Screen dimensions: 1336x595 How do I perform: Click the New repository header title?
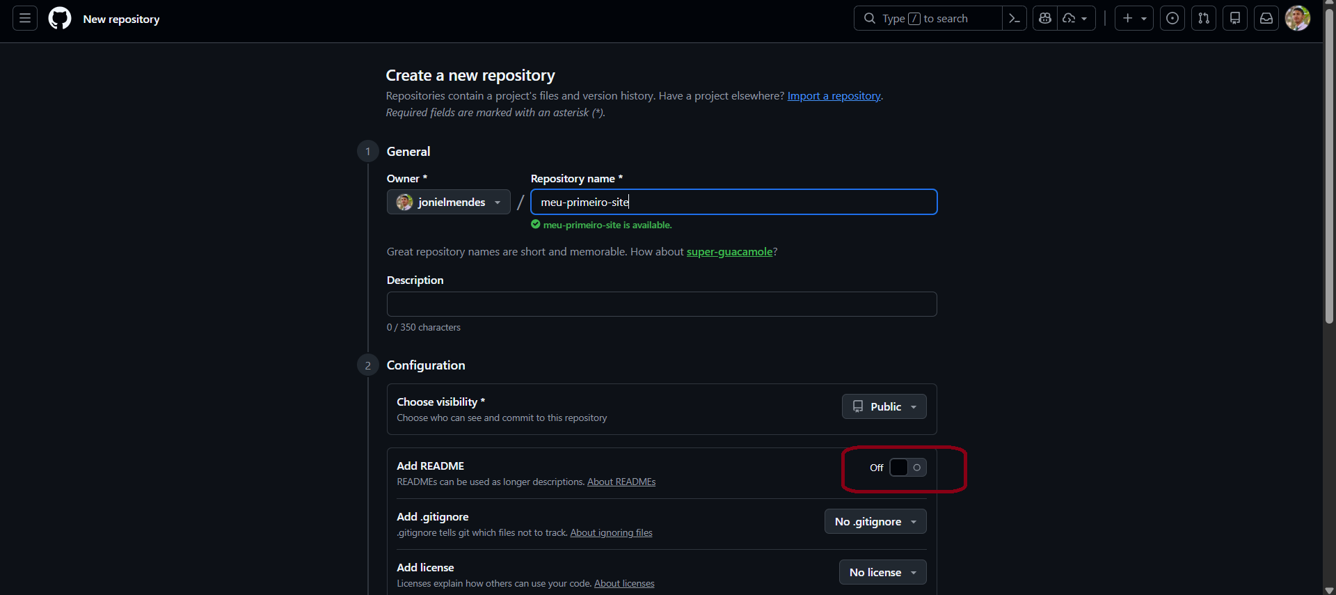click(x=121, y=19)
